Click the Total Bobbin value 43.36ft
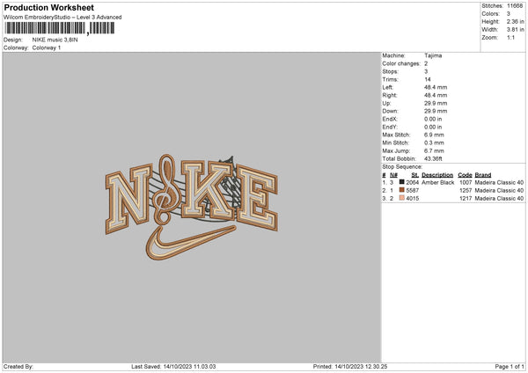This screenshot has height=373, width=528. click(433, 158)
